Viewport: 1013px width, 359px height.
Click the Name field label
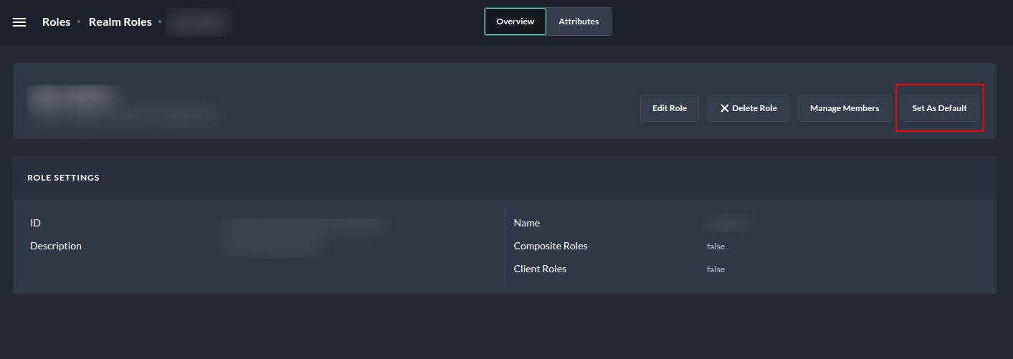pos(527,223)
